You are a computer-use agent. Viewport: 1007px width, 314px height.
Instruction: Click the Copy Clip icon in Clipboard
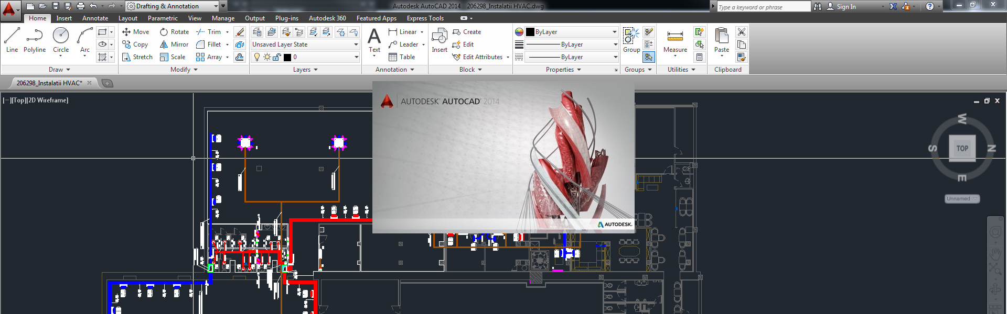[x=741, y=44]
